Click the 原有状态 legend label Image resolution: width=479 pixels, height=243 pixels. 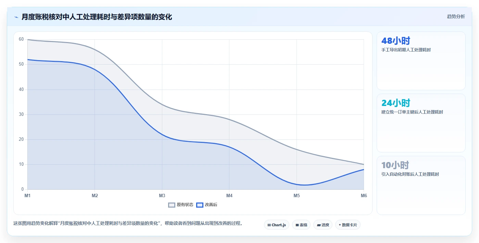(x=185, y=205)
